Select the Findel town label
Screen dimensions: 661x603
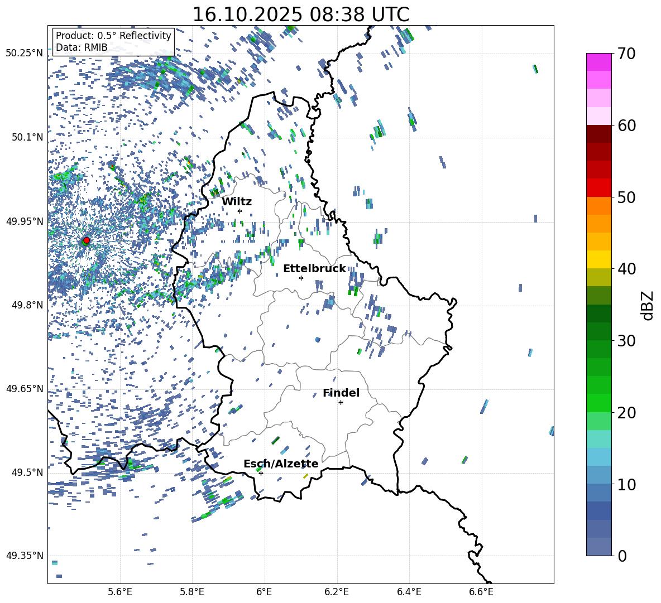(341, 393)
